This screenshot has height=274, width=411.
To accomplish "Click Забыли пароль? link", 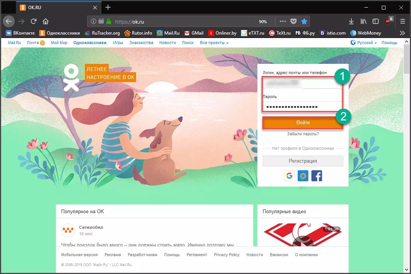I will pyautogui.click(x=303, y=134).
